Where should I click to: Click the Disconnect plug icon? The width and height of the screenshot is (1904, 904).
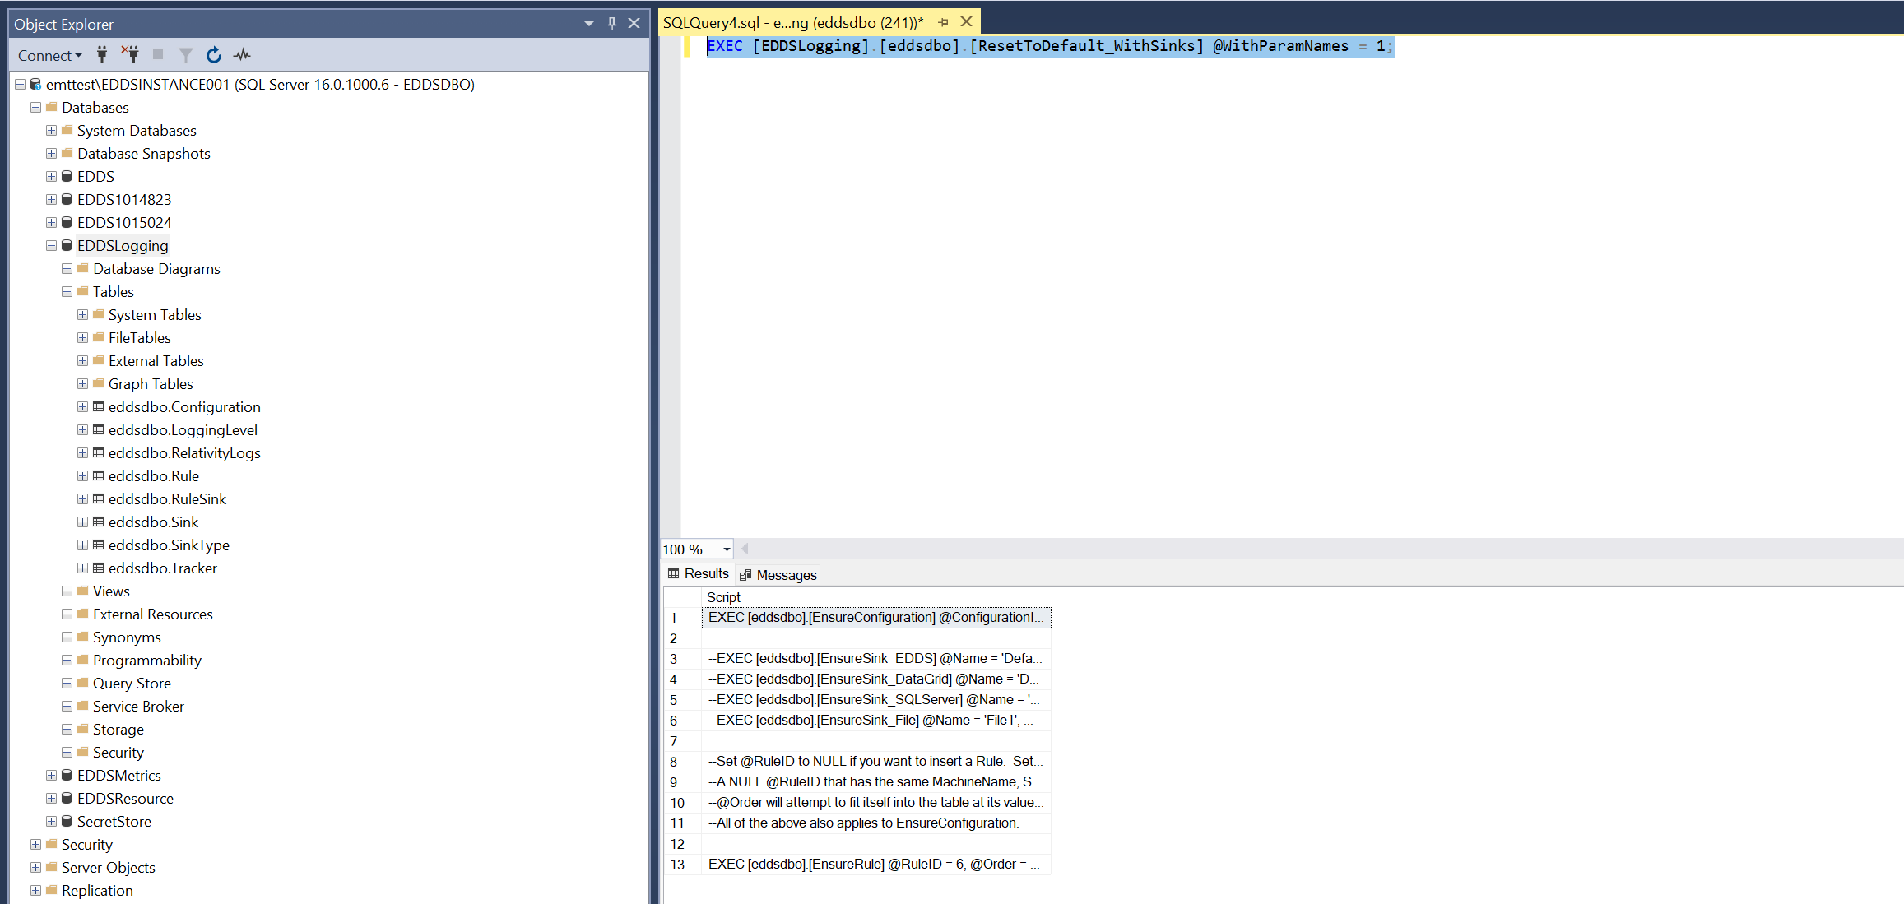point(130,55)
